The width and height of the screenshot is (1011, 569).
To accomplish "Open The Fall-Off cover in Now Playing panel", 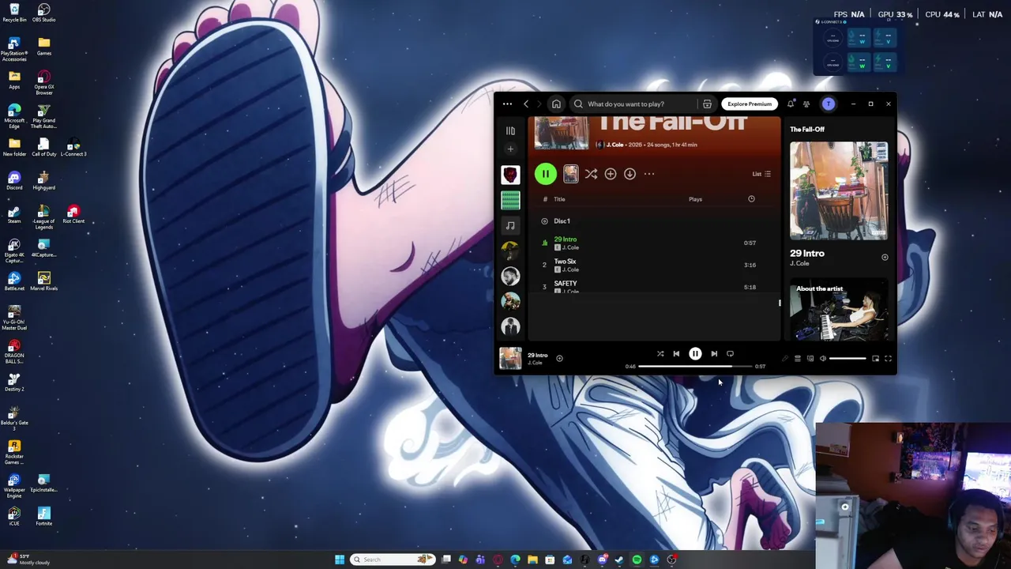I will tap(839, 190).
